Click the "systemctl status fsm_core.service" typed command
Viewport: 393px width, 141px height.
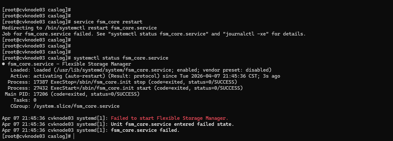pos(121,58)
